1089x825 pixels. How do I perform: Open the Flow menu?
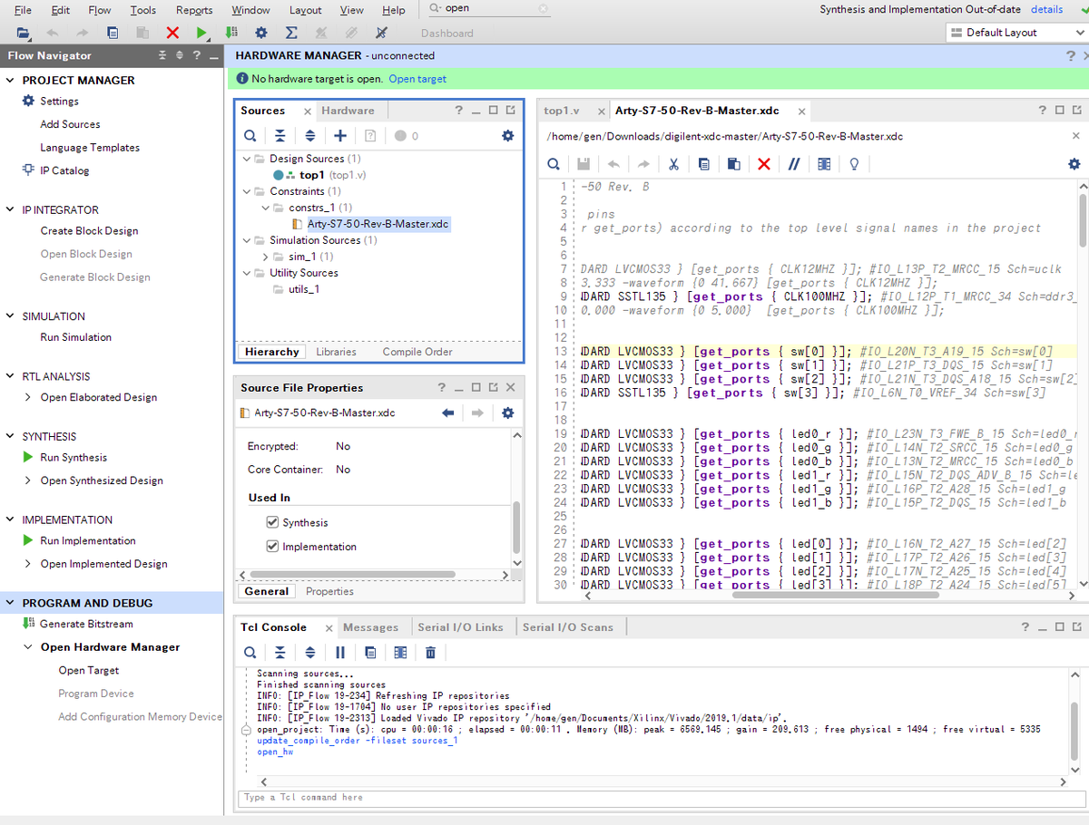pyautogui.click(x=100, y=10)
